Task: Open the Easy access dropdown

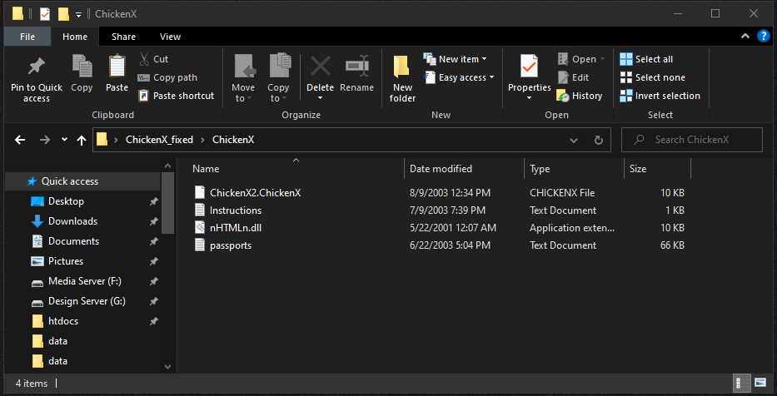Action: coord(459,77)
